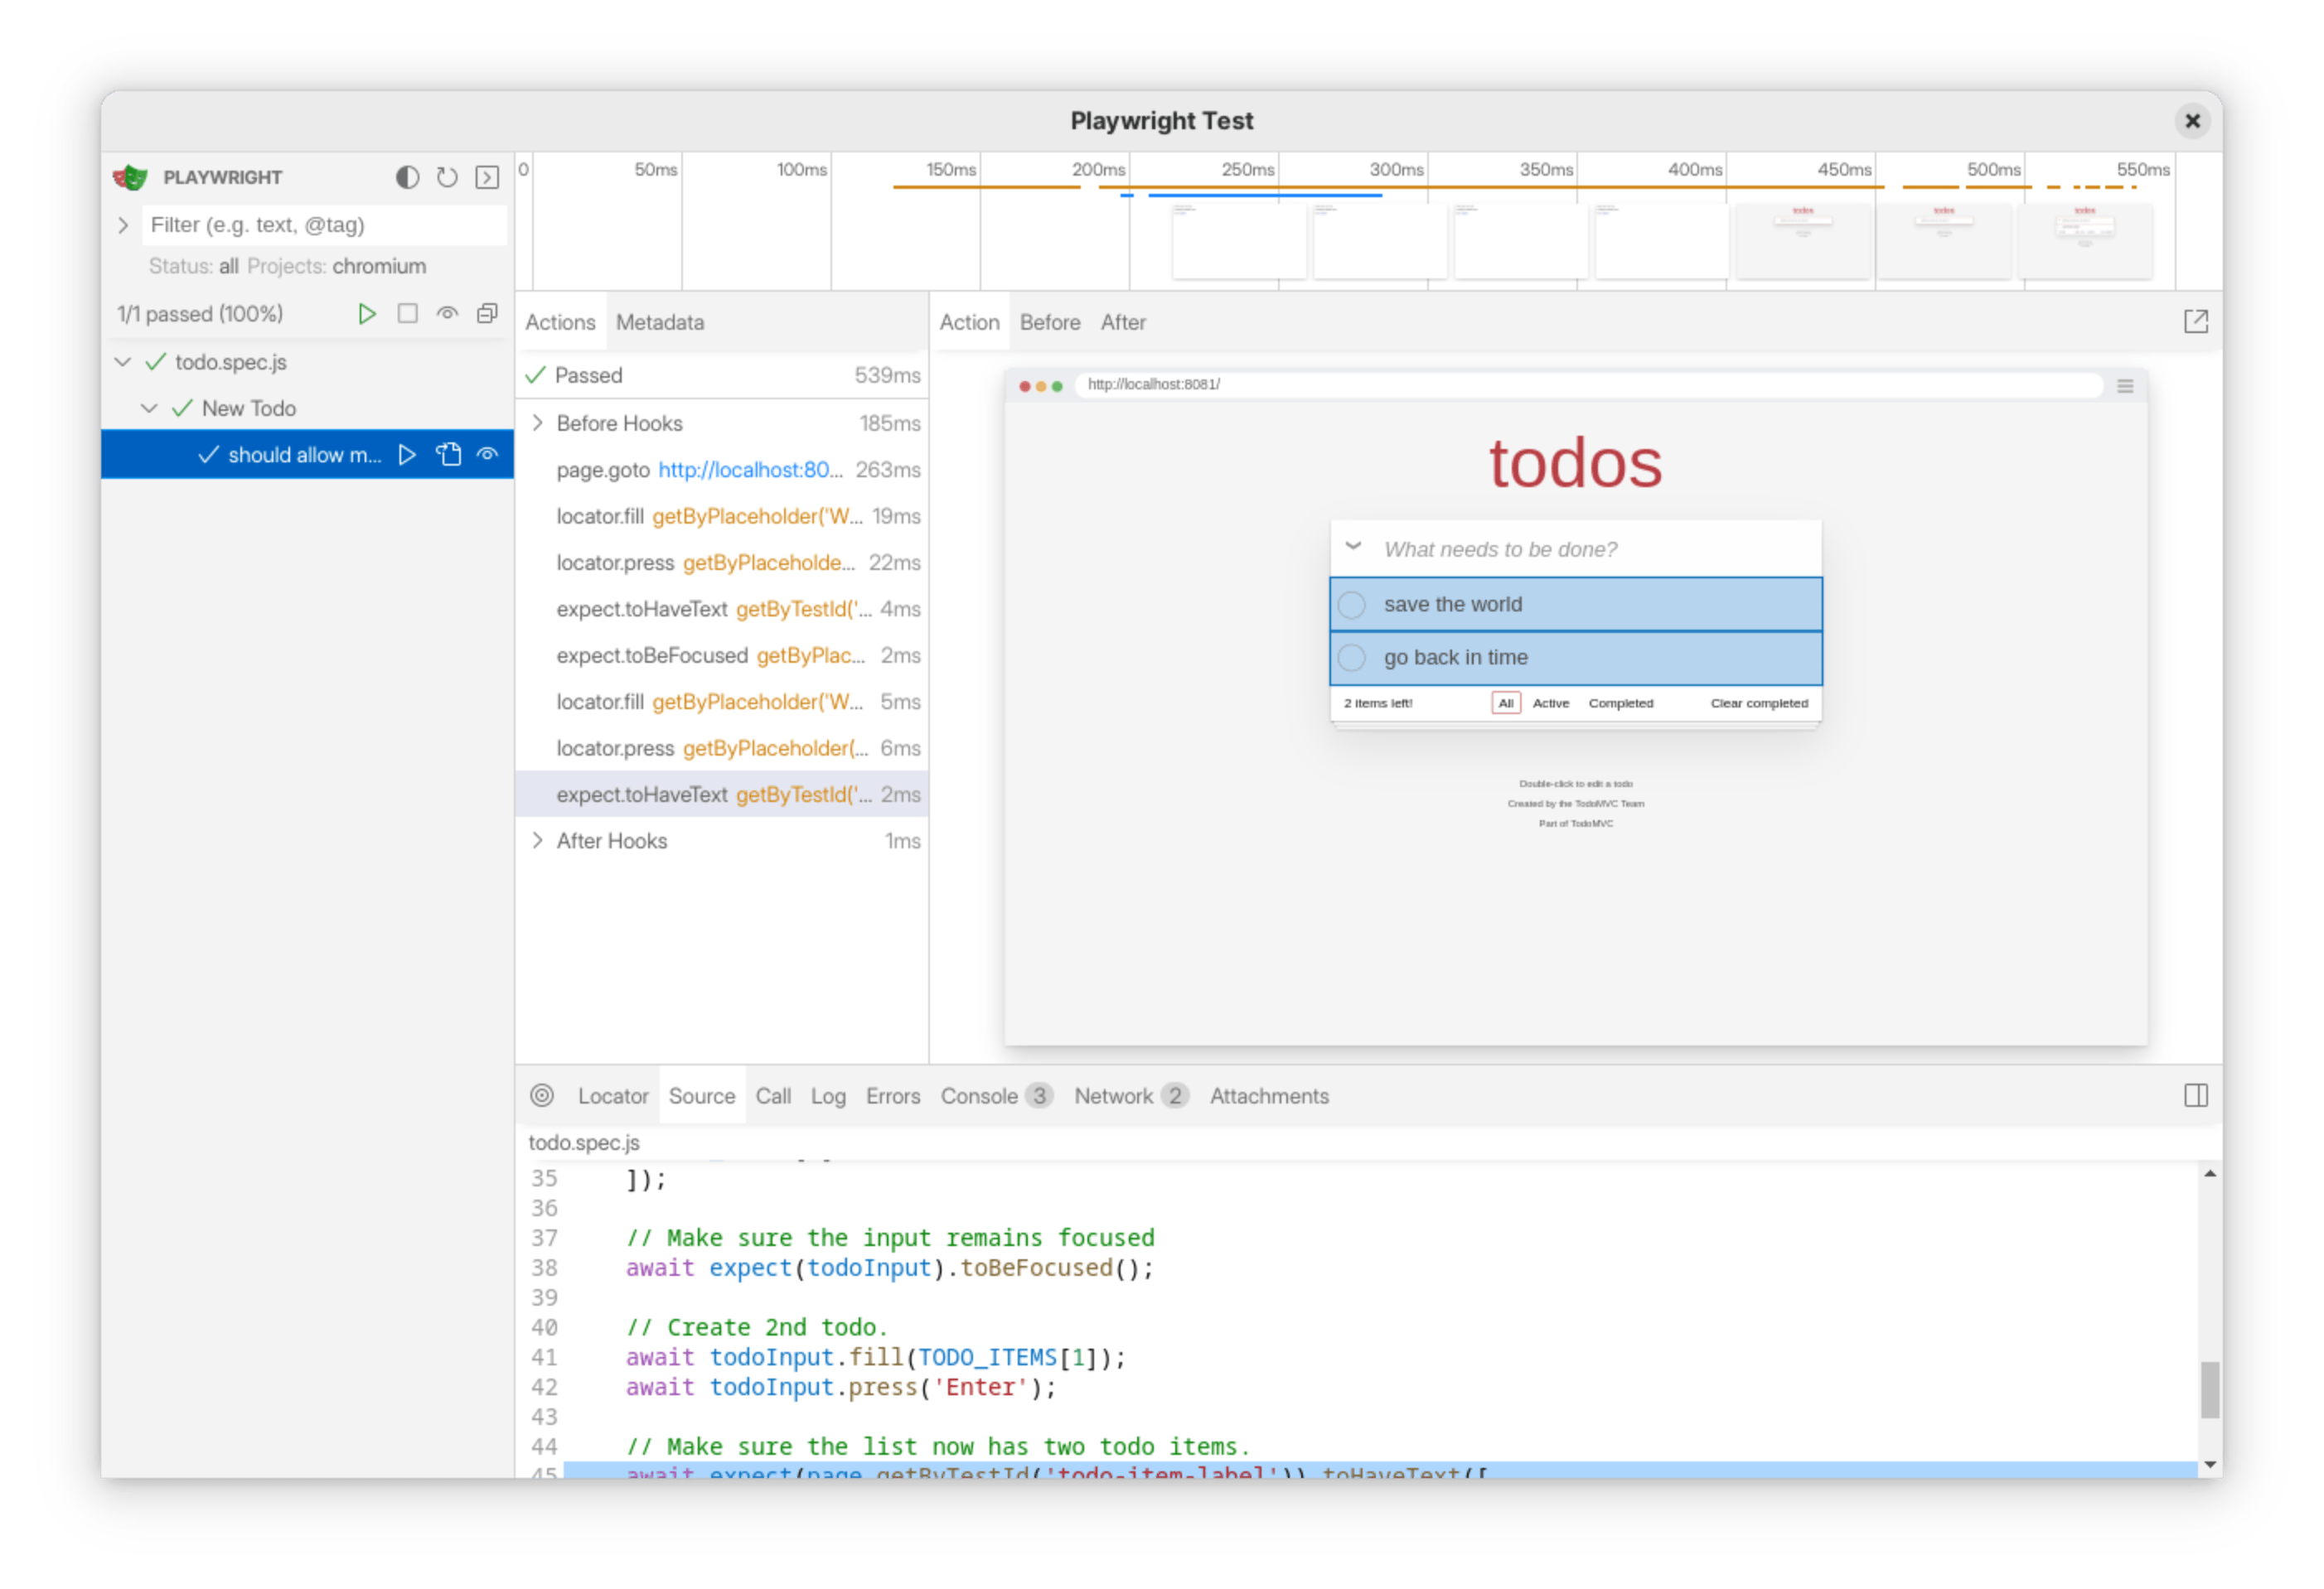Viewport: 2324px width, 1589px height.
Task: Click hamburger menu in snapshot browser
Action: click(x=2125, y=386)
